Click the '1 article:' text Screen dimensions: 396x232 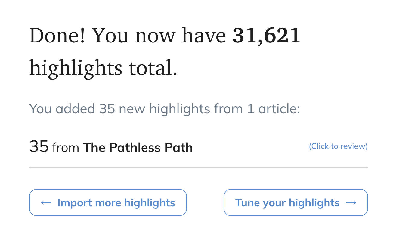(x=273, y=109)
